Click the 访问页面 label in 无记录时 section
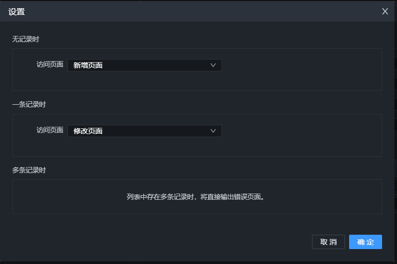 (50, 65)
